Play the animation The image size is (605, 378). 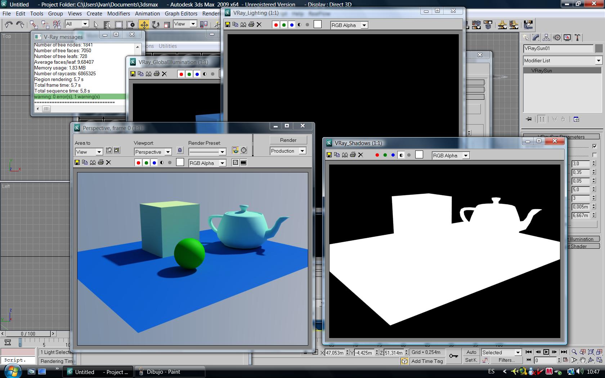(546, 352)
